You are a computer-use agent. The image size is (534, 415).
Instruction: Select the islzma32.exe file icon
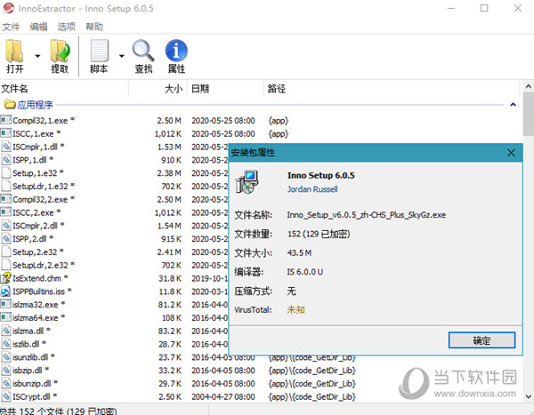6,305
